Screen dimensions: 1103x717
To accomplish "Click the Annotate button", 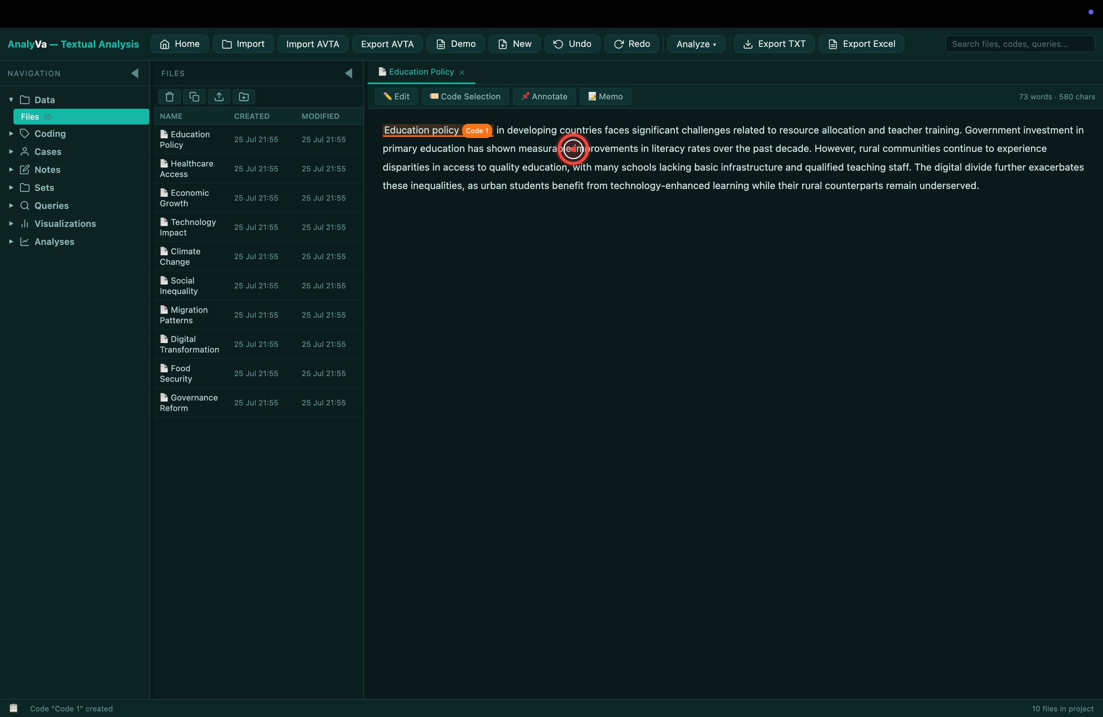I will click(x=544, y=96).
